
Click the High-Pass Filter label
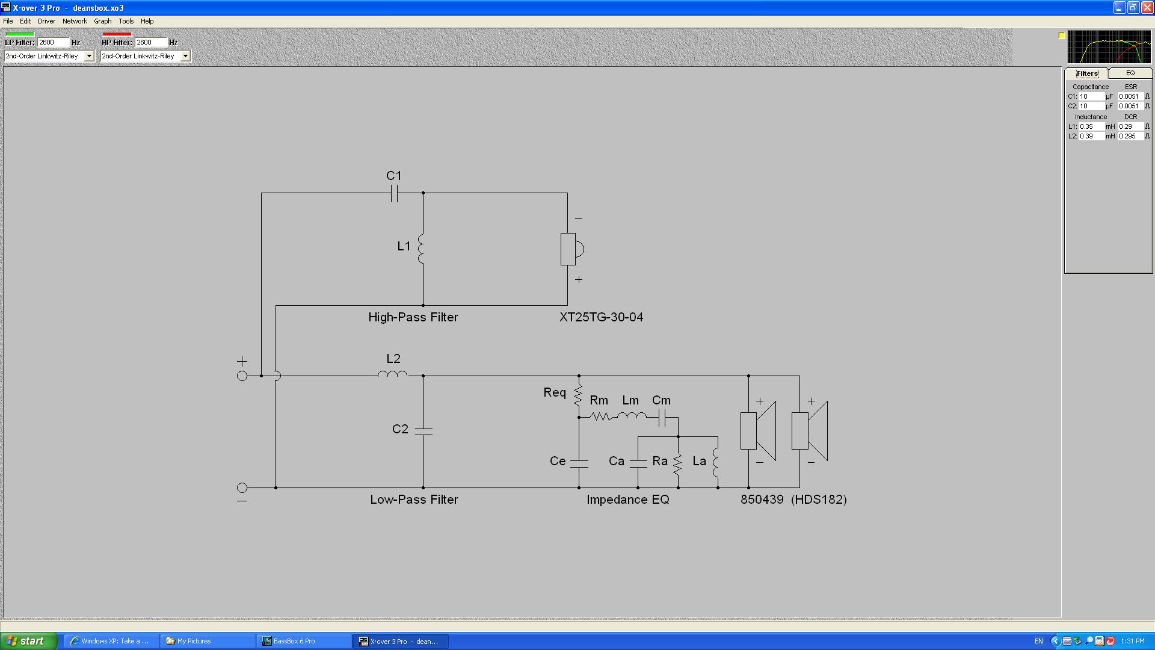tap(413, 317)
